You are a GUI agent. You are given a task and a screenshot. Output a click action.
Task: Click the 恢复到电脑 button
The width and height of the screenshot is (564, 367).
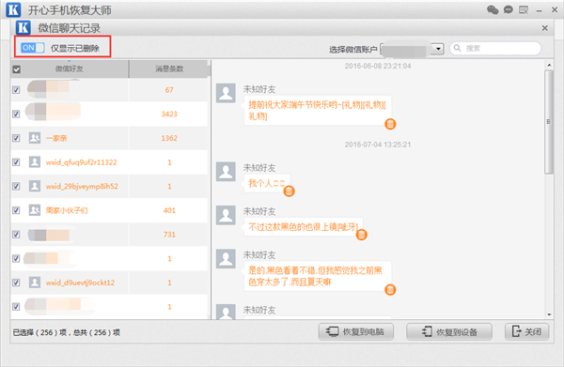(355, 332)
